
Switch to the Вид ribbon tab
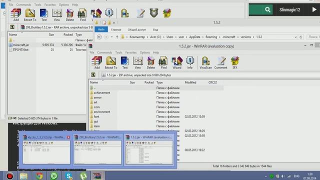point(155,29)
